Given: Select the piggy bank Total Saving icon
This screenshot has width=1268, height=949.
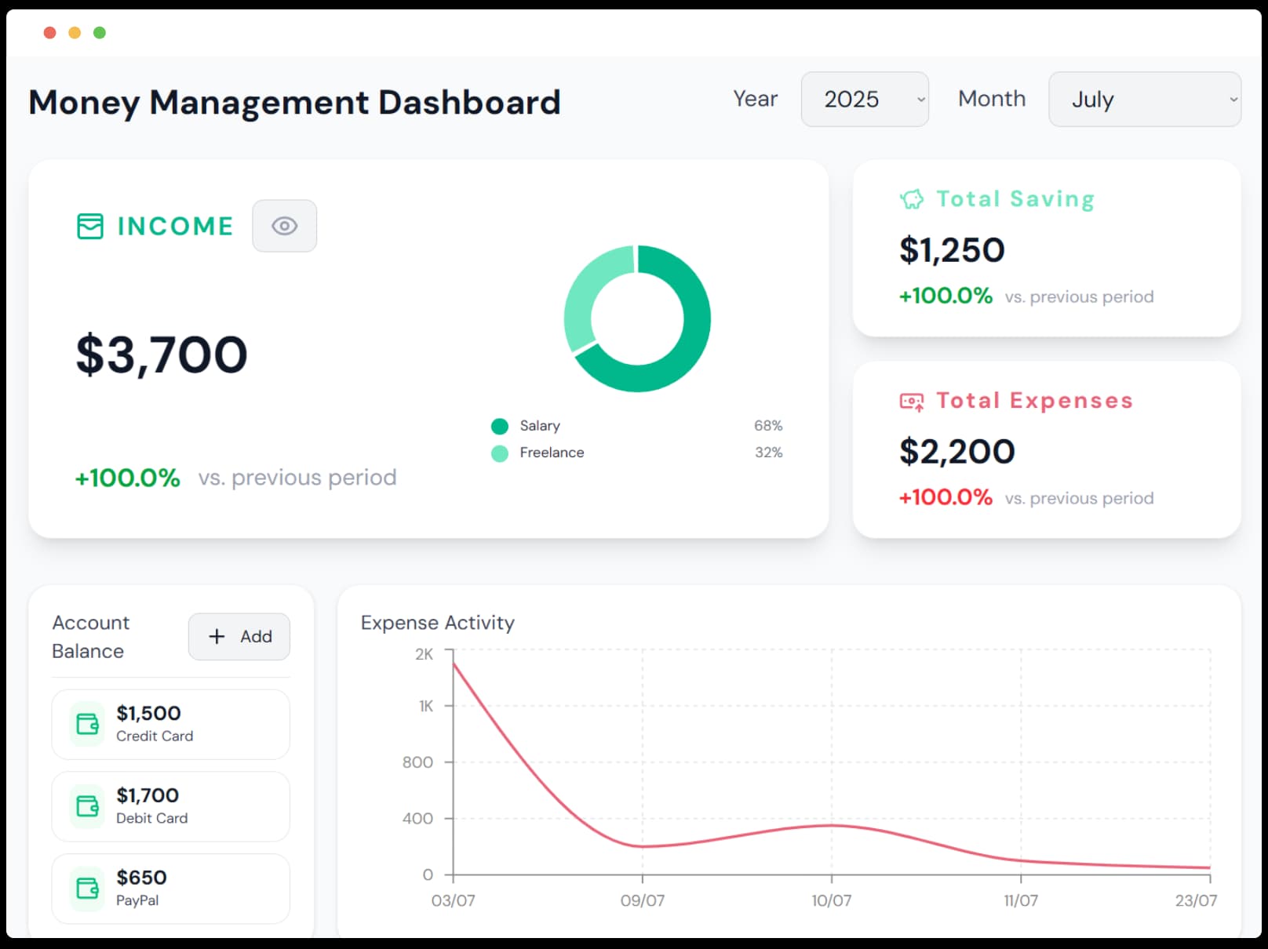Looking at the screenshot, I should coord(911,198).
